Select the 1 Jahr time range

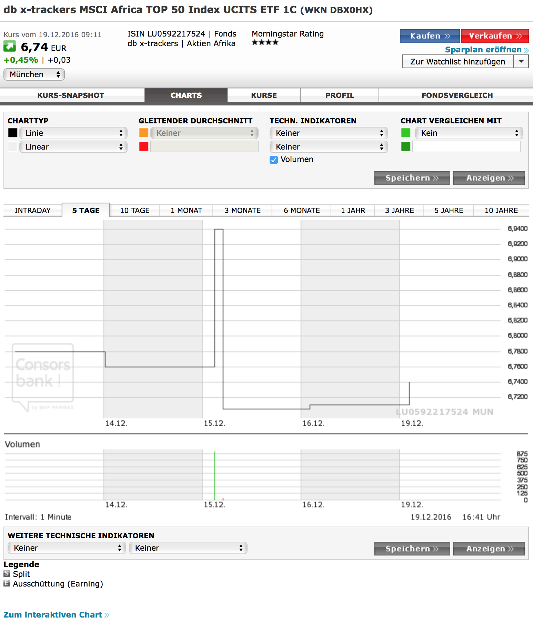coord(353,211)
